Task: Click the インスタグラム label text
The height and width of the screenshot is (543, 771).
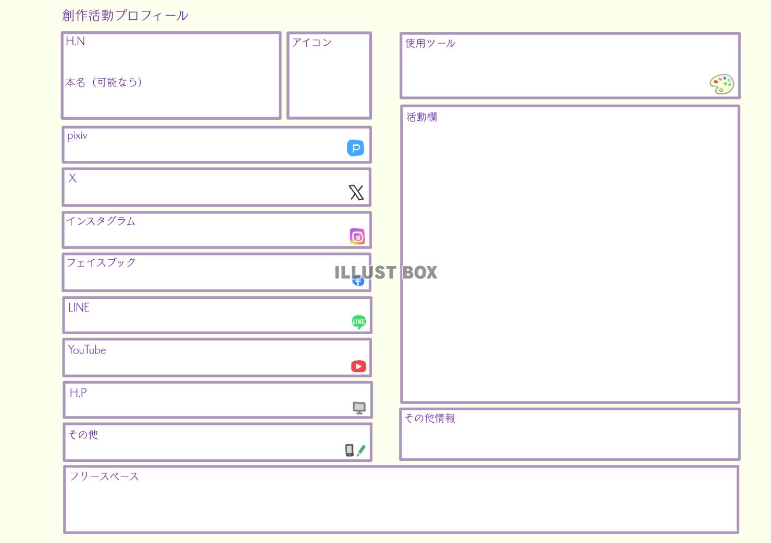Action: pos(101,221)
